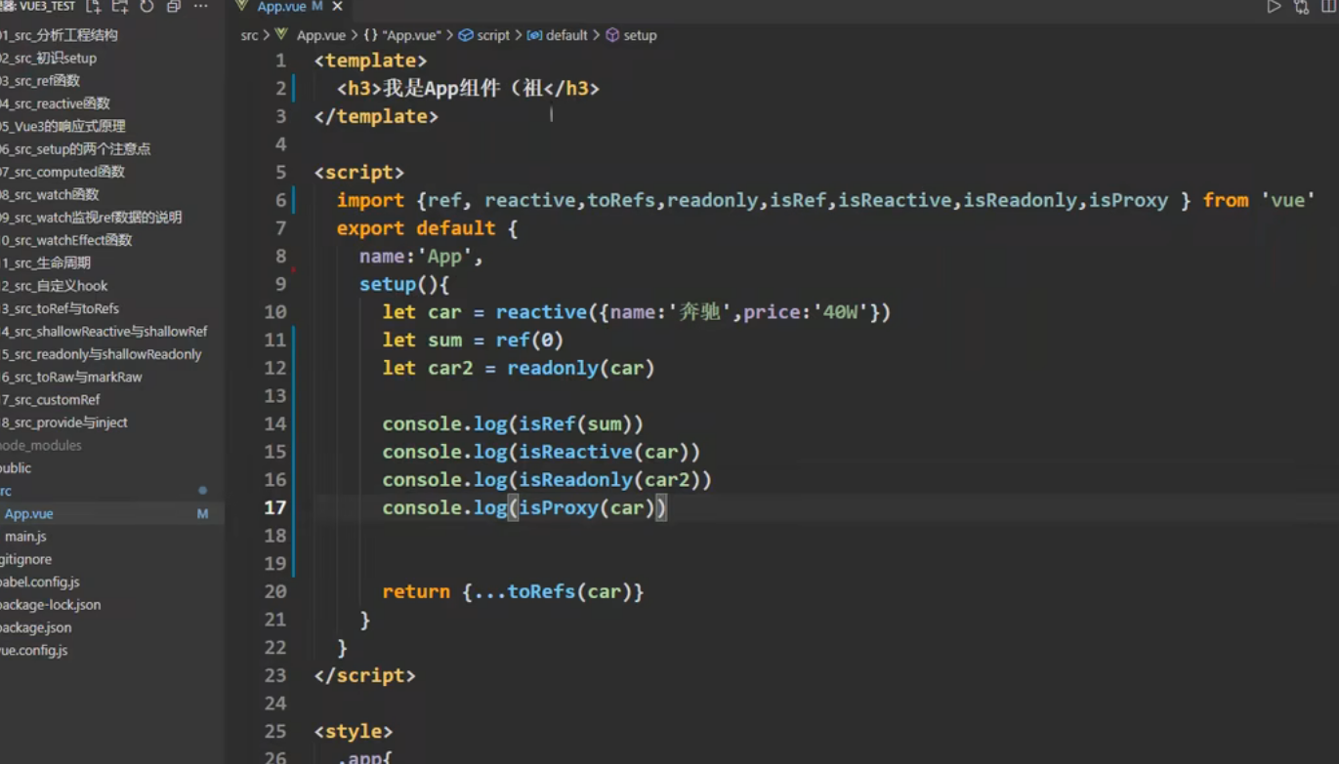1339x764 pixels.
Task: Expand folder 05_Vue3的响应式原理
Action: 63,127
